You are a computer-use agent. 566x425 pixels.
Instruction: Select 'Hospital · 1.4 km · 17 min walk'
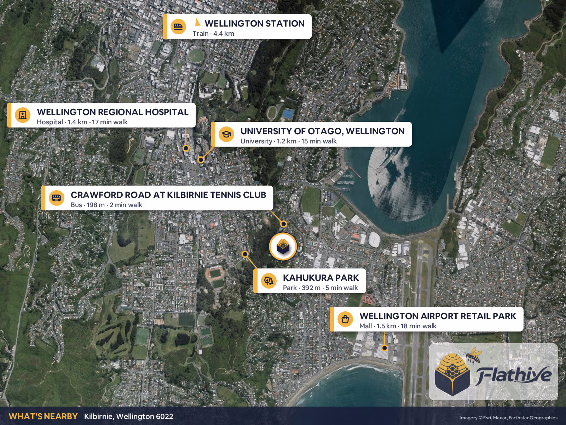click(x=82, y=122)
